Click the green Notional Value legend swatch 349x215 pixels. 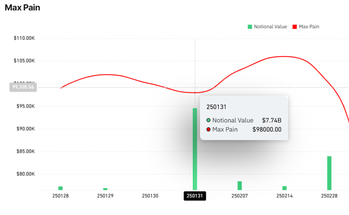(250, 27)
